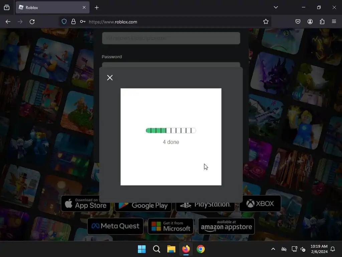Image resolution: width=342 pixels, height=257 pixels.
Task: Reload the current page
Action: pyautogui.click(x=32, y=22)
